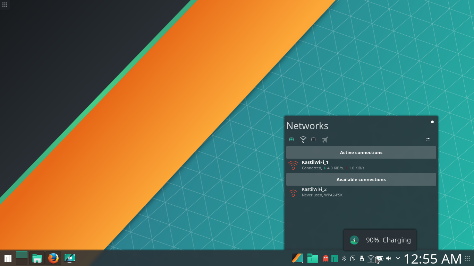Open network connection settings via sliders icon
This screenshot has height=266, width=474.
428,139
